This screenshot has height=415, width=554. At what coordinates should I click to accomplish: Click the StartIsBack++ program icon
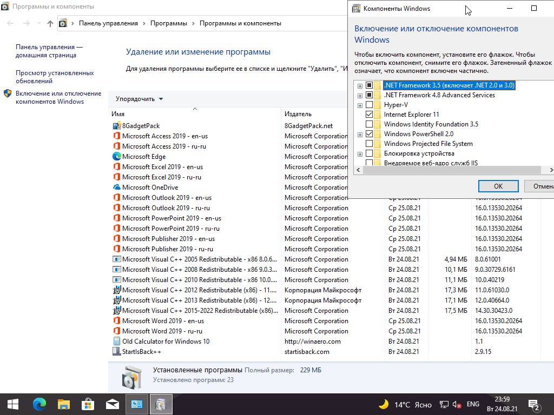(x=117, y=351)
